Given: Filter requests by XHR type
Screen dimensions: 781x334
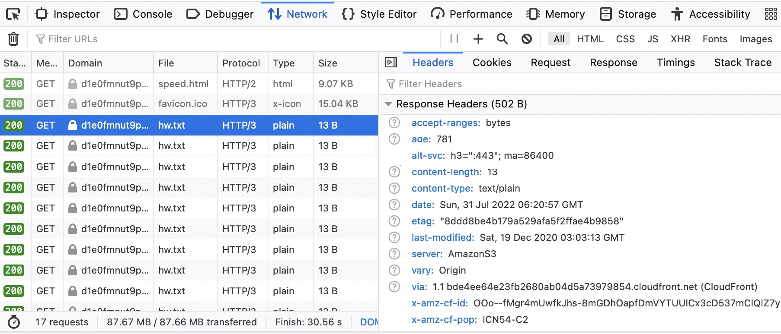Looking at the screenshot, I should 680,39.
